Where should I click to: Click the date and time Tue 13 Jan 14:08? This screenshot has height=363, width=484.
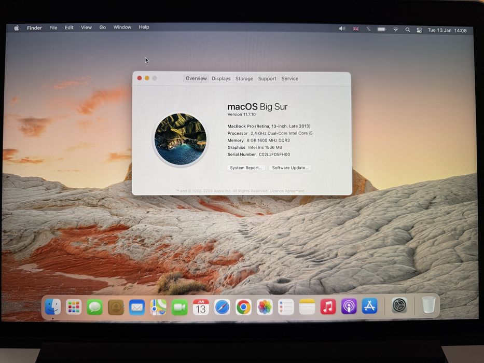click(x=447, y=30)
